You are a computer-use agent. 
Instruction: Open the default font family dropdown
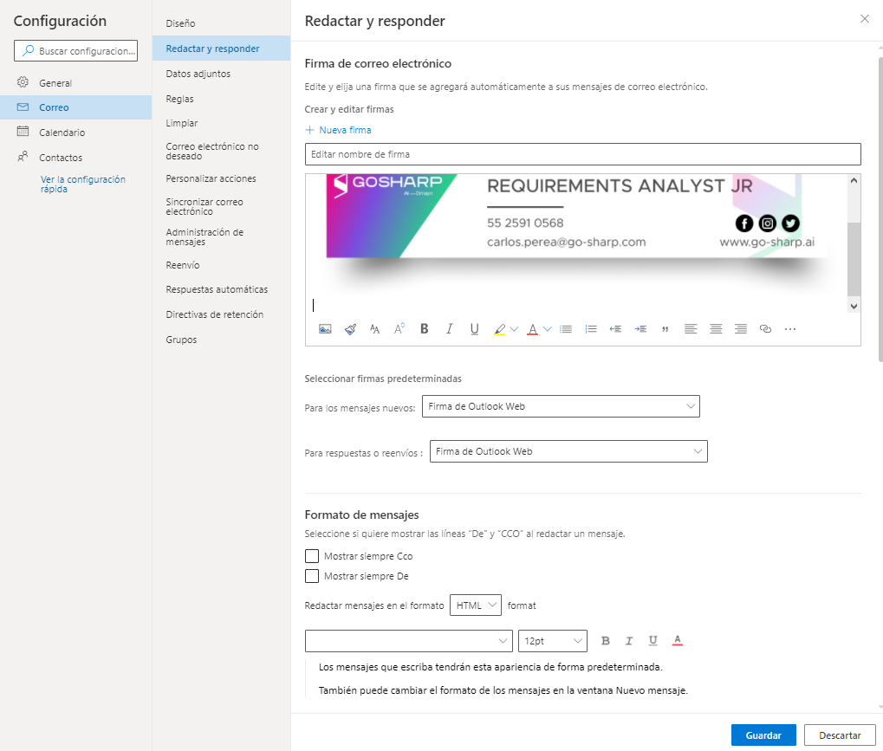(408, 641)
